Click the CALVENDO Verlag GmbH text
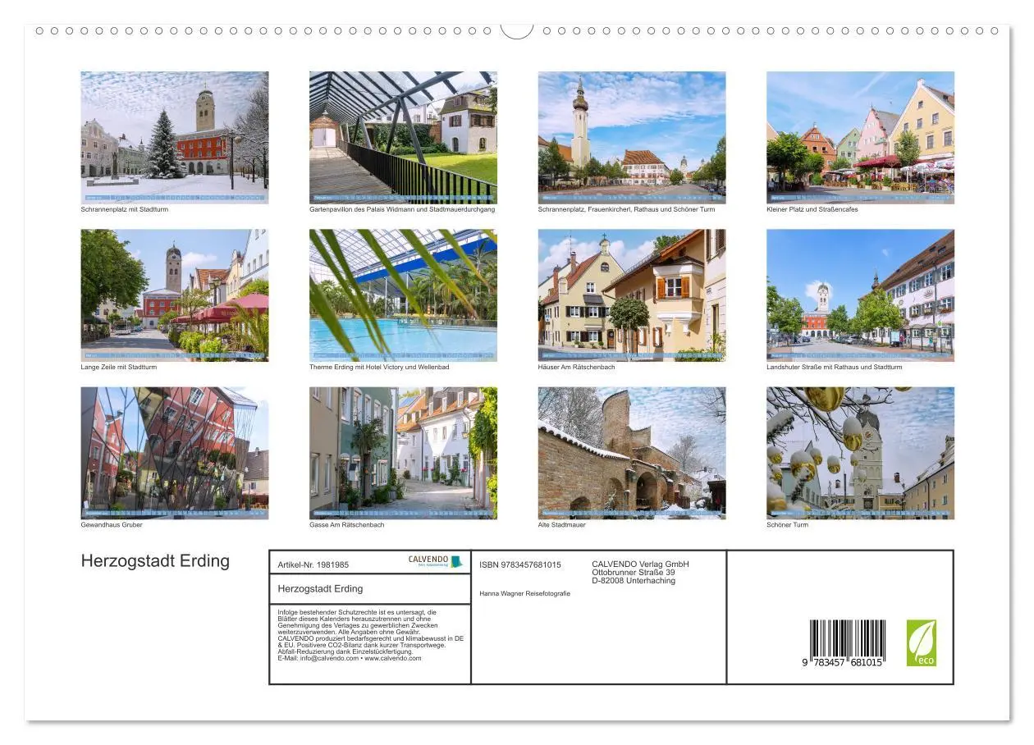The image size is (1034, 745). pos(640,564)
